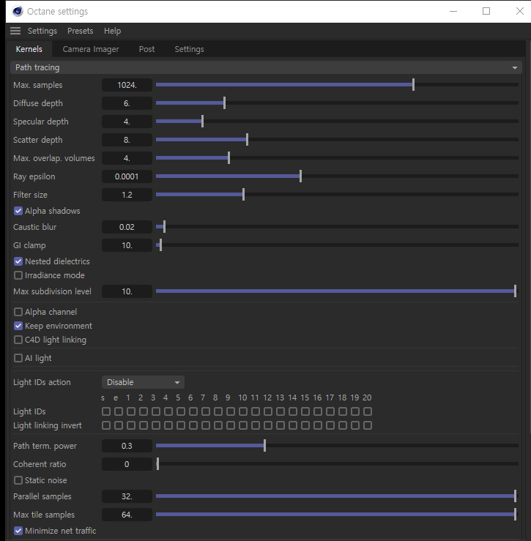Click the Path term. power value field
Screen dimensions: 531x541
(127, 446)
